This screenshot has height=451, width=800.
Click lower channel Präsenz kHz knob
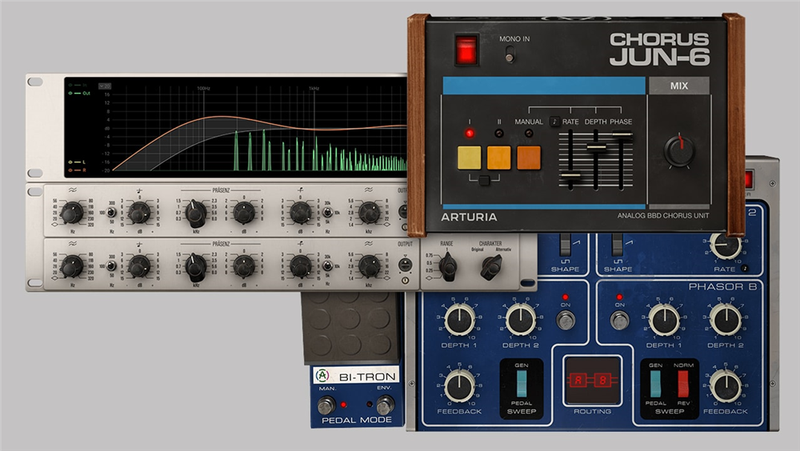point(195,267)
